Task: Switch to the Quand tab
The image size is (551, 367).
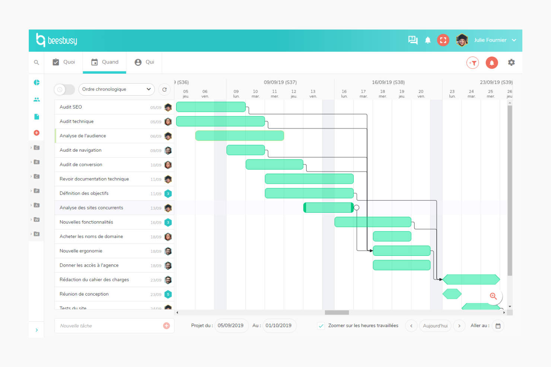Action: 105,62
